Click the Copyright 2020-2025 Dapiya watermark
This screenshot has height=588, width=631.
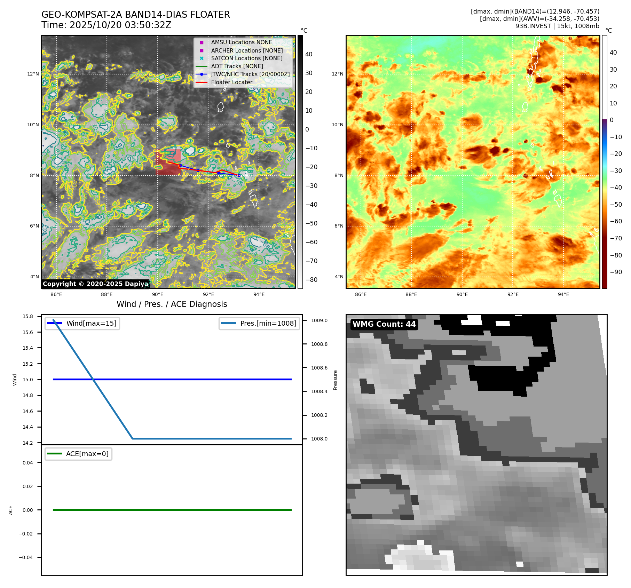tap(95, 284)
